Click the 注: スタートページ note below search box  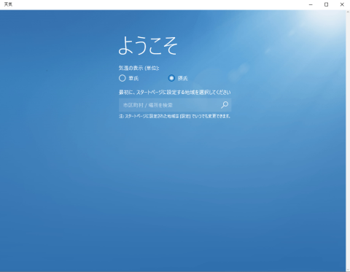(x=174, y=116)
